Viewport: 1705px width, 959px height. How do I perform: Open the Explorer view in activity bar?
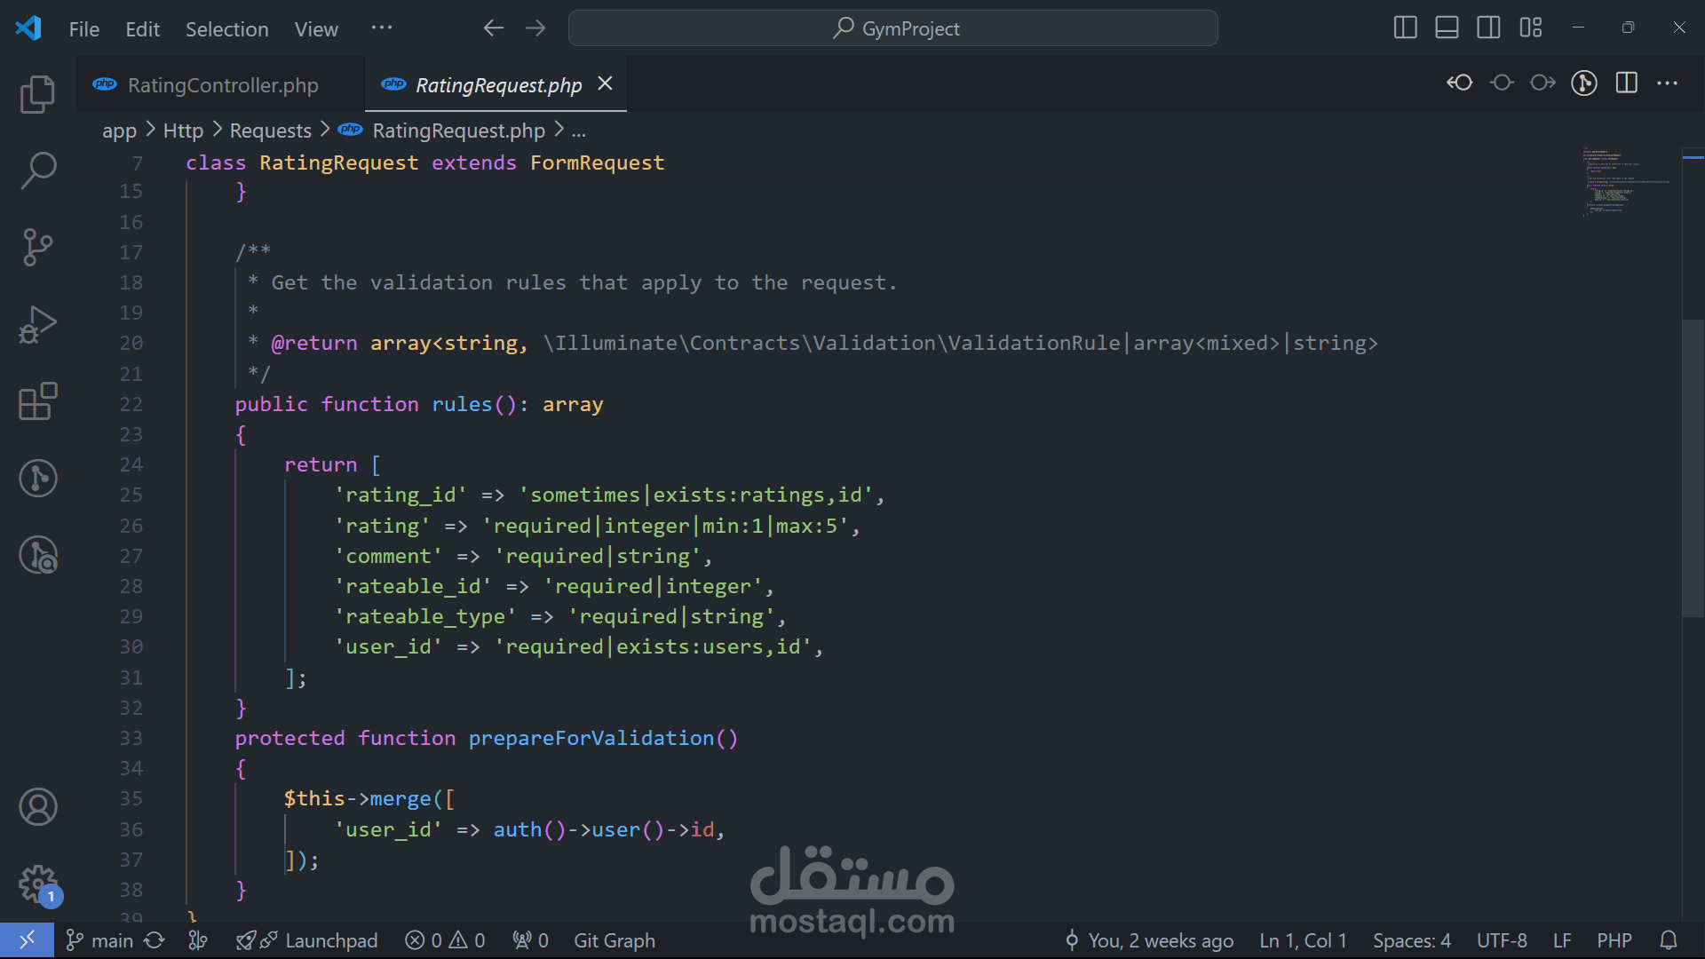coord(37,94)
